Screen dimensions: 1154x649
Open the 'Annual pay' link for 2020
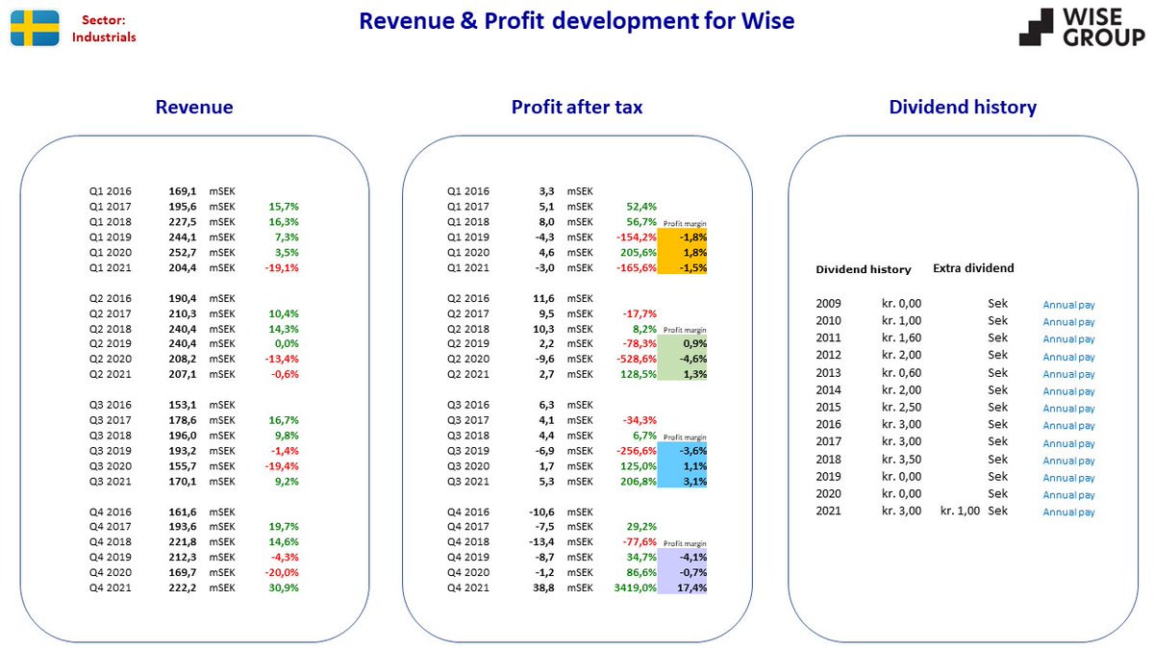pos(1069,495)
